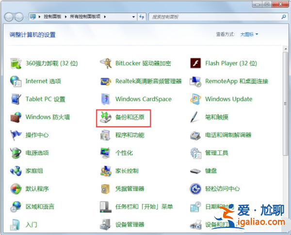Open the recent pages dropdown beside Forward
The height and width of the screenshot is (235, 291).
pyautogui.click(x=26, y=17)
